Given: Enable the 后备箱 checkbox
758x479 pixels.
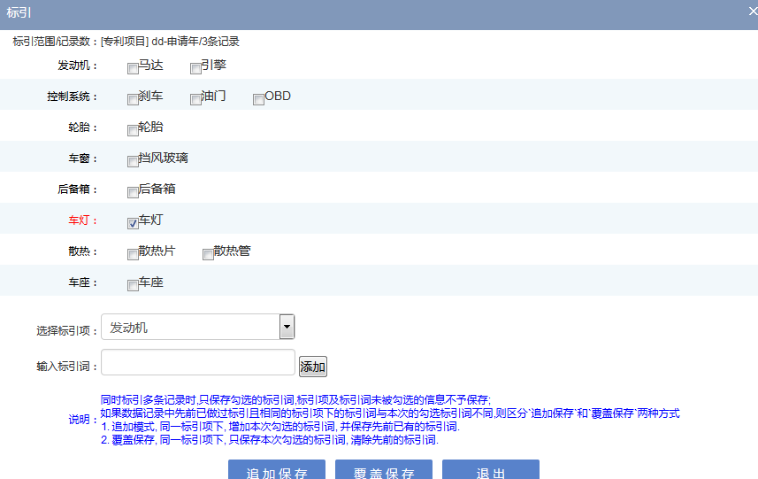Looking at the screenshot, I should coord(133,192).
